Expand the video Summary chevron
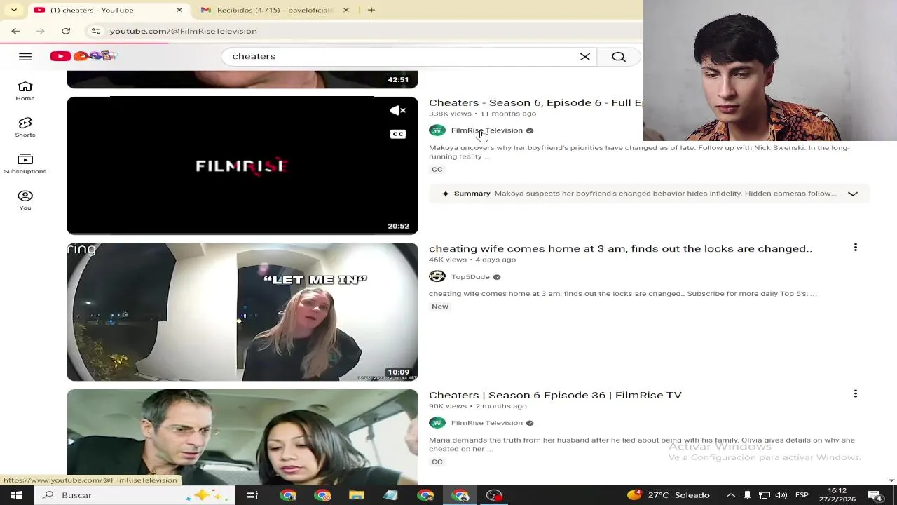This screenshot has width=897, height=505. coord(853,194)
